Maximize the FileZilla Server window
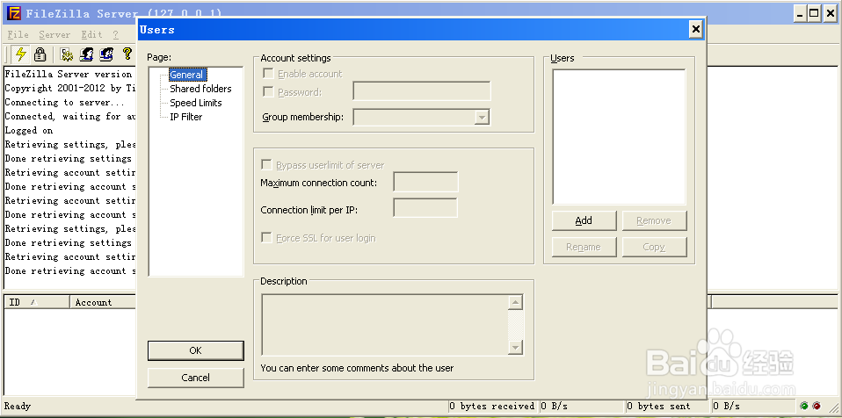The image size is (842, 418). (x=815, y=14)
